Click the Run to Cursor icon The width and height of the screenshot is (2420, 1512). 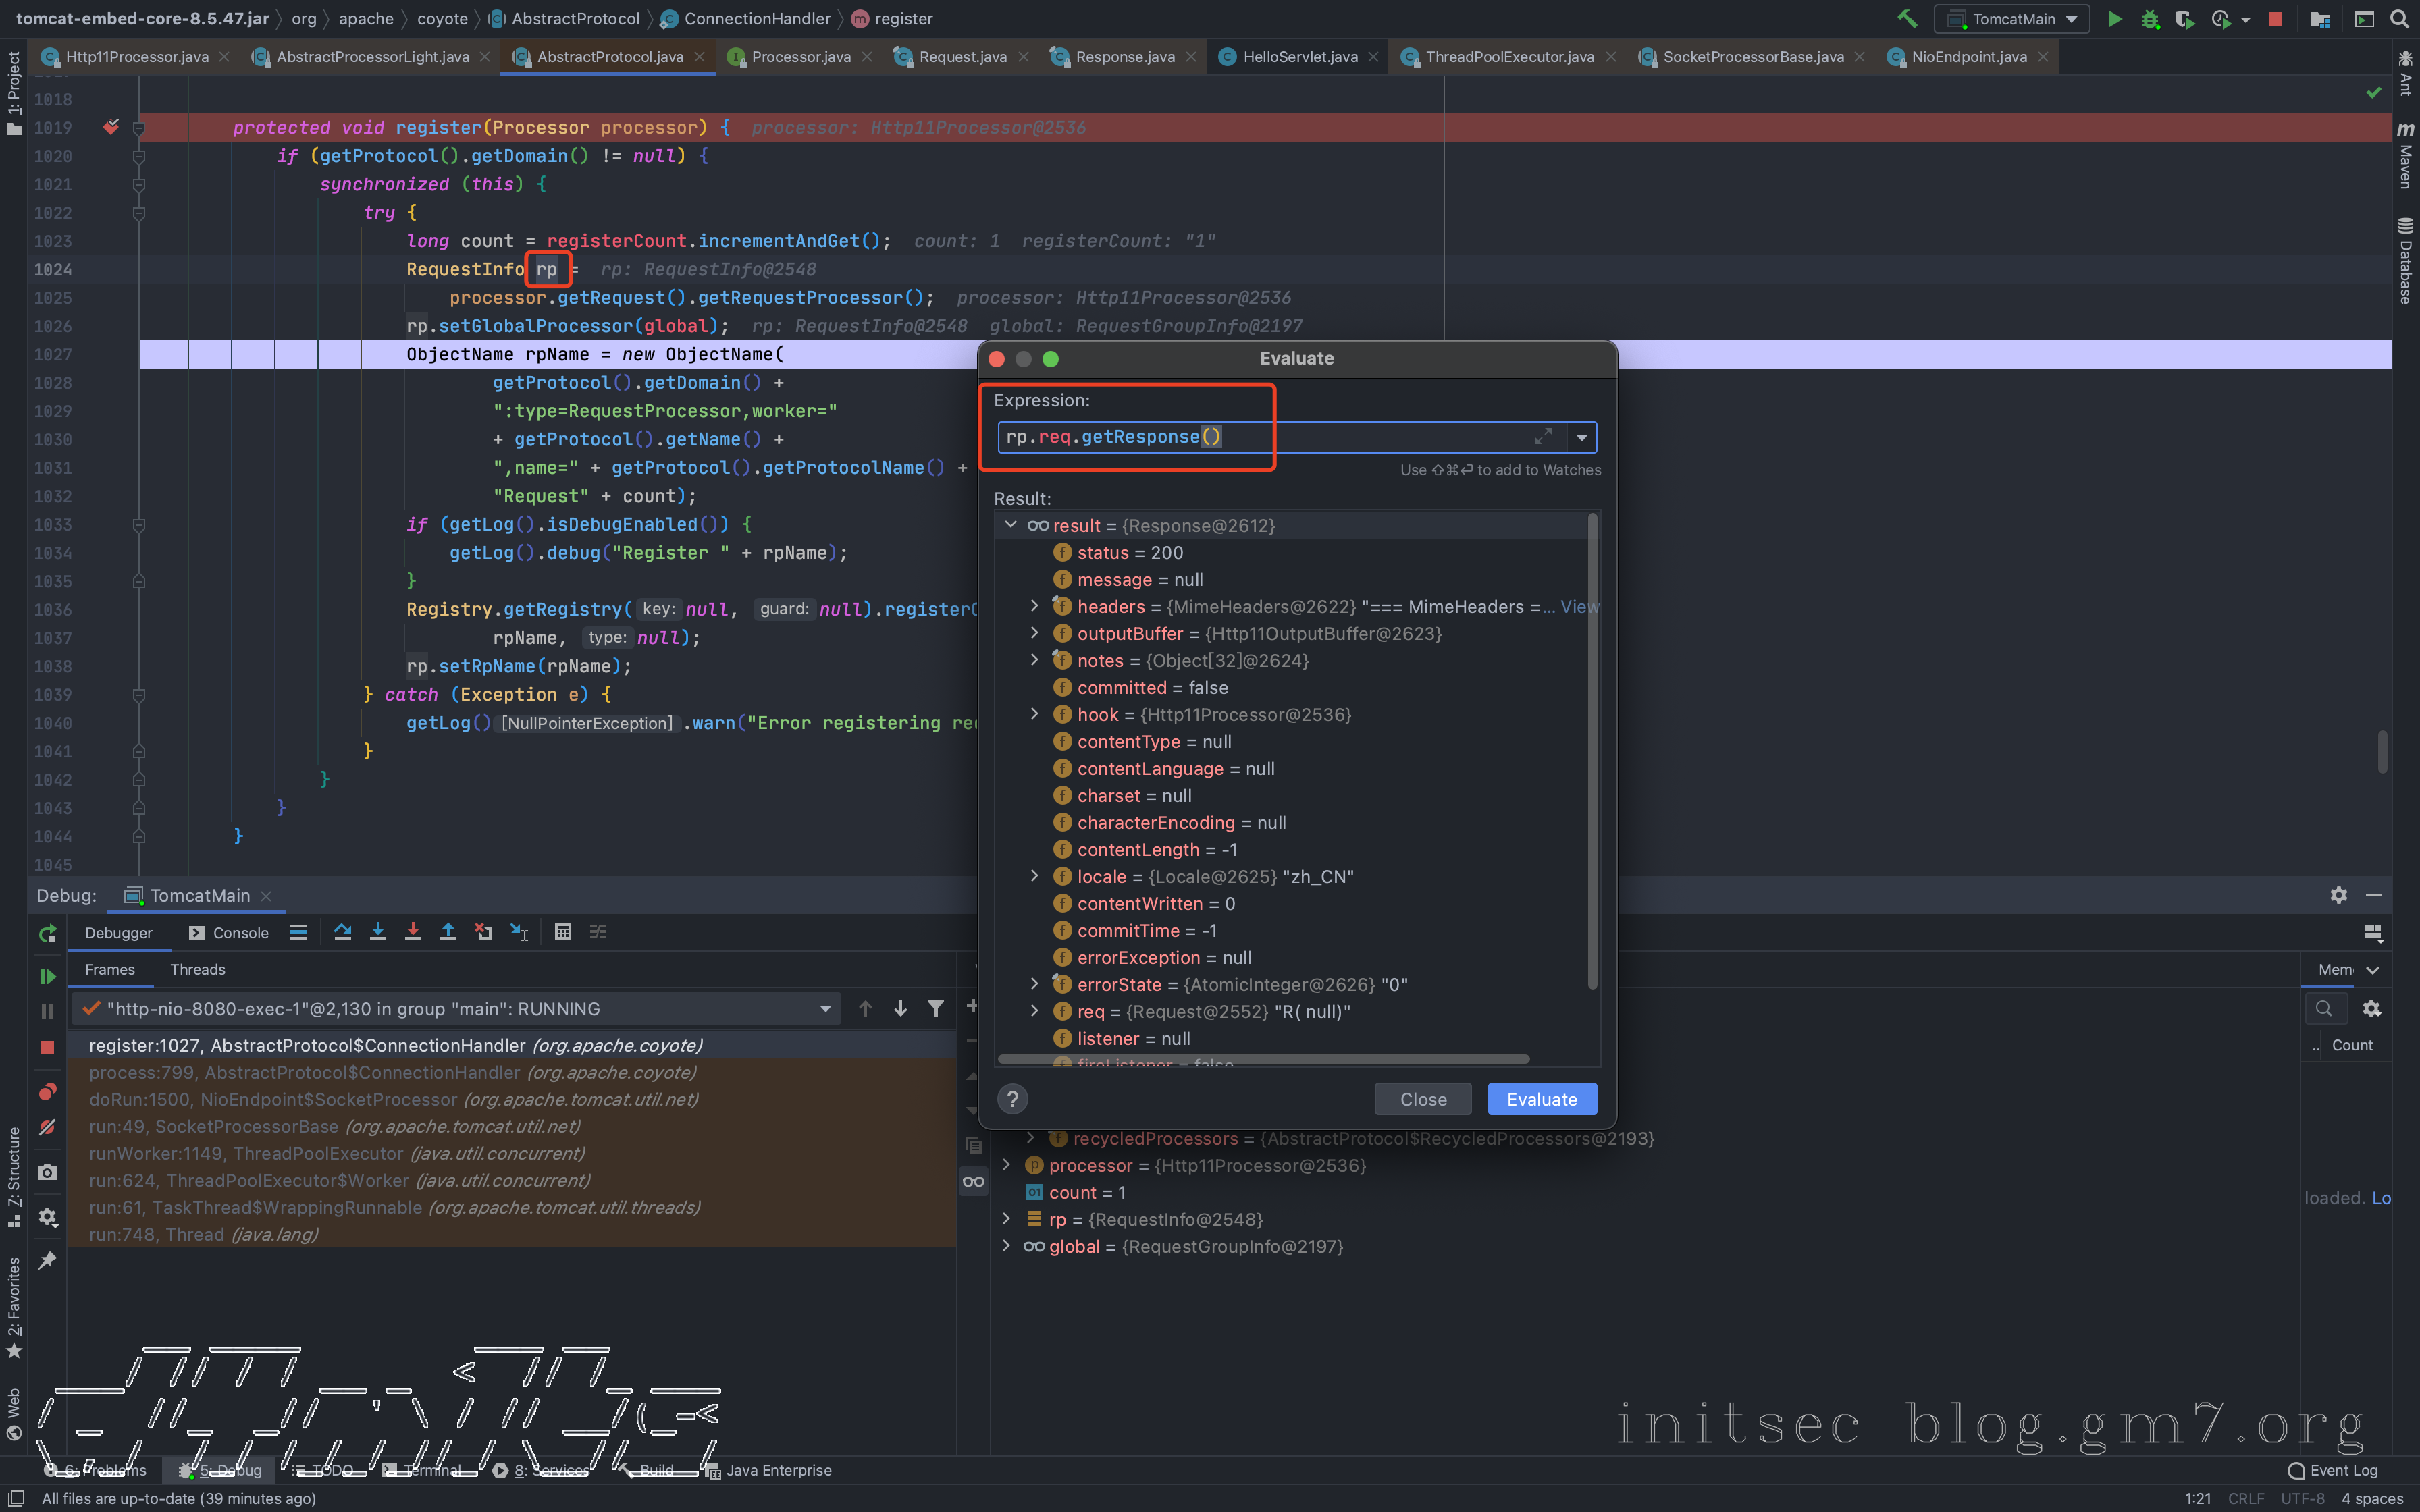pos(519,932)
